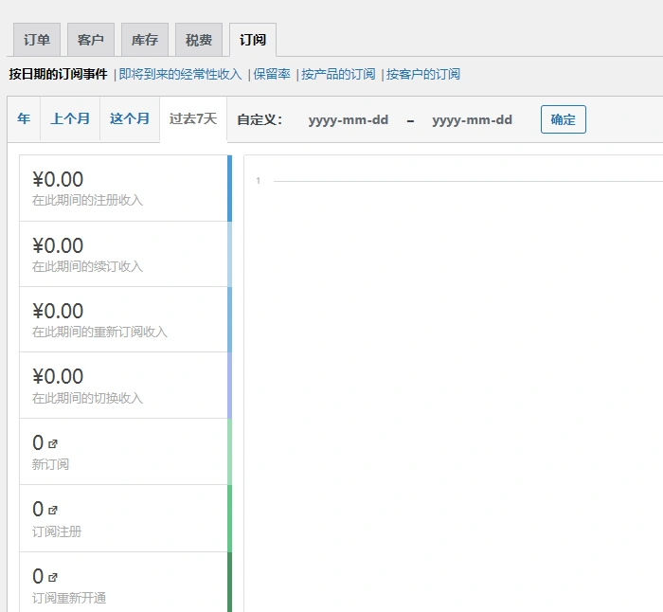663x612 pixels.
Task: Open the 税费 tab
Action: [x=199, y=40]
